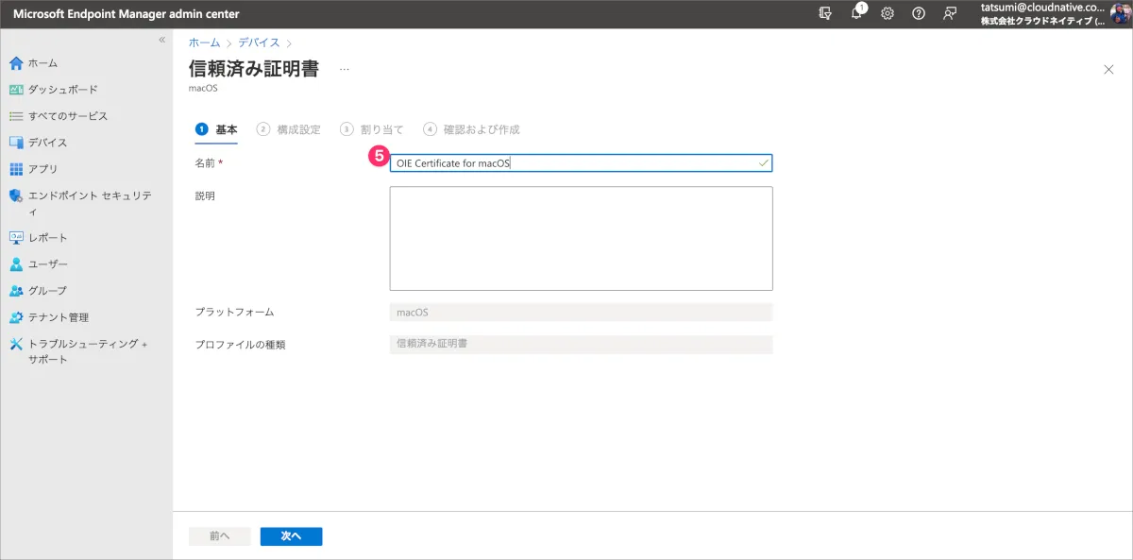This screenshot has width=1133, height=560.
Task: Open the ellipsis menu beside 信頼済み証明書
Action: coord(344,69)
